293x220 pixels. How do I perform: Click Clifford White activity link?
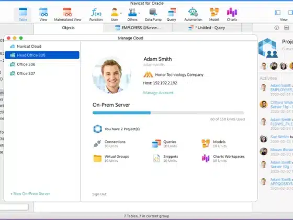click(x=281, y=103)
